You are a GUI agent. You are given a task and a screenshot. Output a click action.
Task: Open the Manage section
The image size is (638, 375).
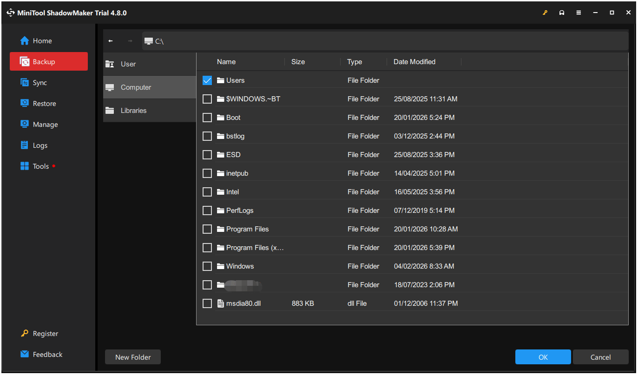click(45, 124)
